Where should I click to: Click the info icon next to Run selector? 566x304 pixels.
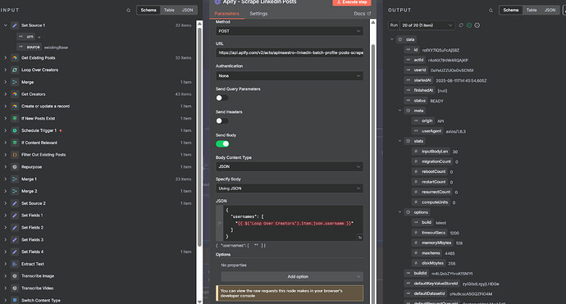(x=477, y=25)
